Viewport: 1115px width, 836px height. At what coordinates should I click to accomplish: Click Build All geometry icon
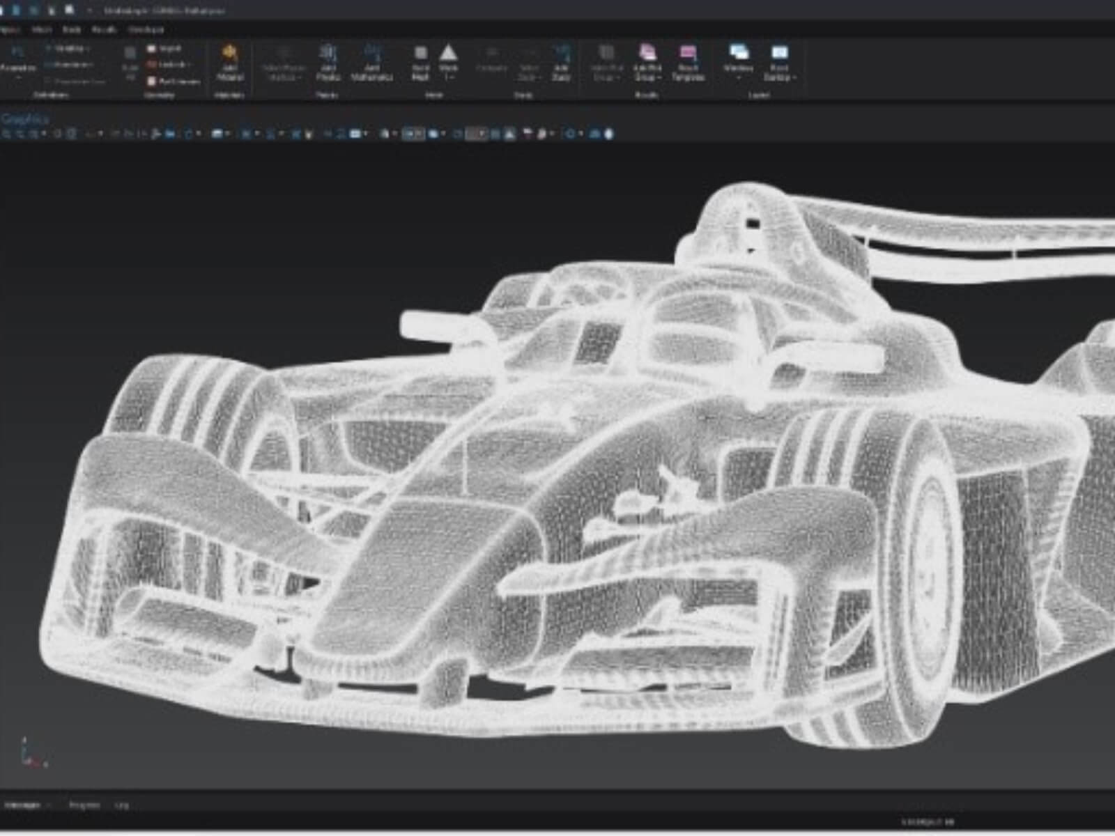pyautogui.click(x=130, y=63)
